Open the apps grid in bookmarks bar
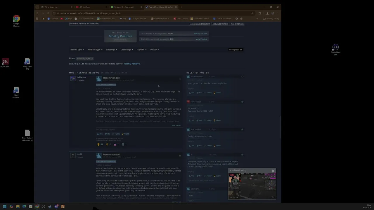Image resolution: width=374 pixels, height=210 pixels. tap(37, 19)
